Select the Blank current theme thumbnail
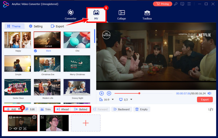 tap(47, 40)
